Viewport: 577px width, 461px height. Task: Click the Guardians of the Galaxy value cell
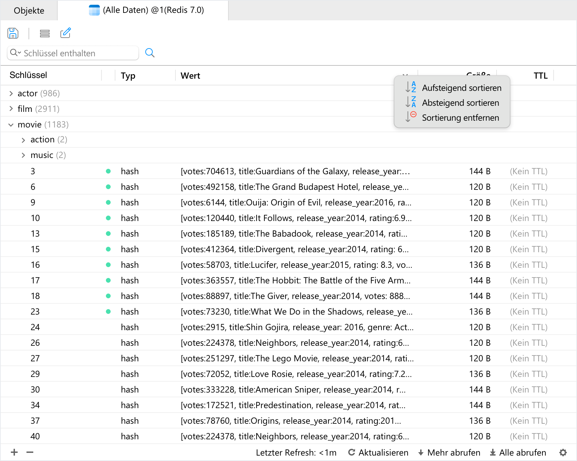click(x=295, y=171)
